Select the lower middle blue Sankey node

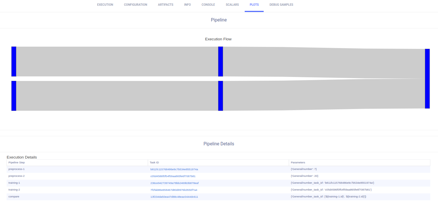click(221, 96)
